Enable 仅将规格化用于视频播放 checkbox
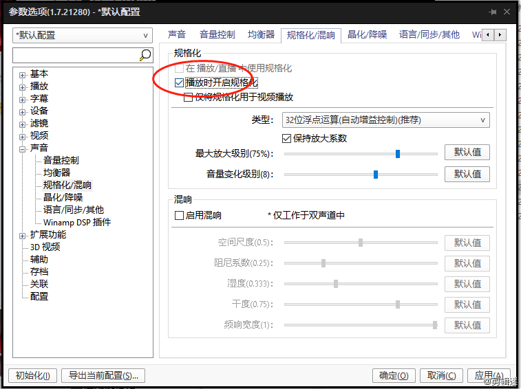Screen dimensions: 521x389 click(x=188, y=98)
